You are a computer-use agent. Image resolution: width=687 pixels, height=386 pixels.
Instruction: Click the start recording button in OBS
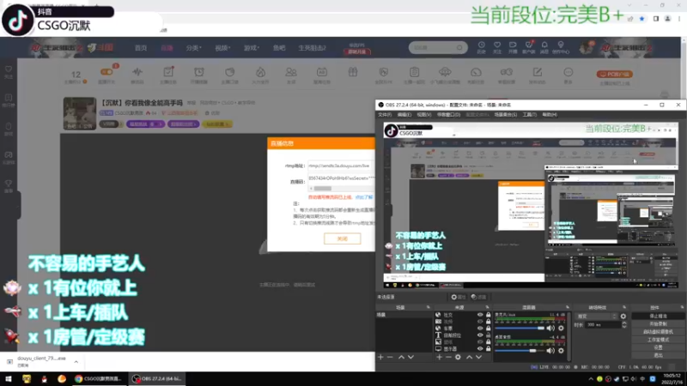(x=658, y=324)
